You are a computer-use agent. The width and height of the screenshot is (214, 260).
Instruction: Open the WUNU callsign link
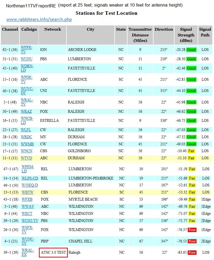click(x=27, y=59)
